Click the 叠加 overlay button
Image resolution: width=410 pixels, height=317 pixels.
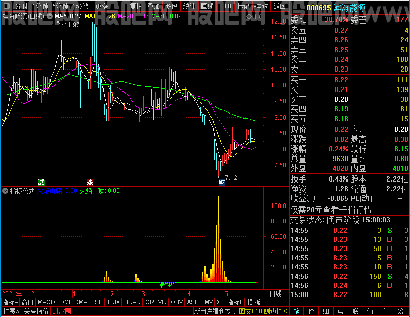154,6
